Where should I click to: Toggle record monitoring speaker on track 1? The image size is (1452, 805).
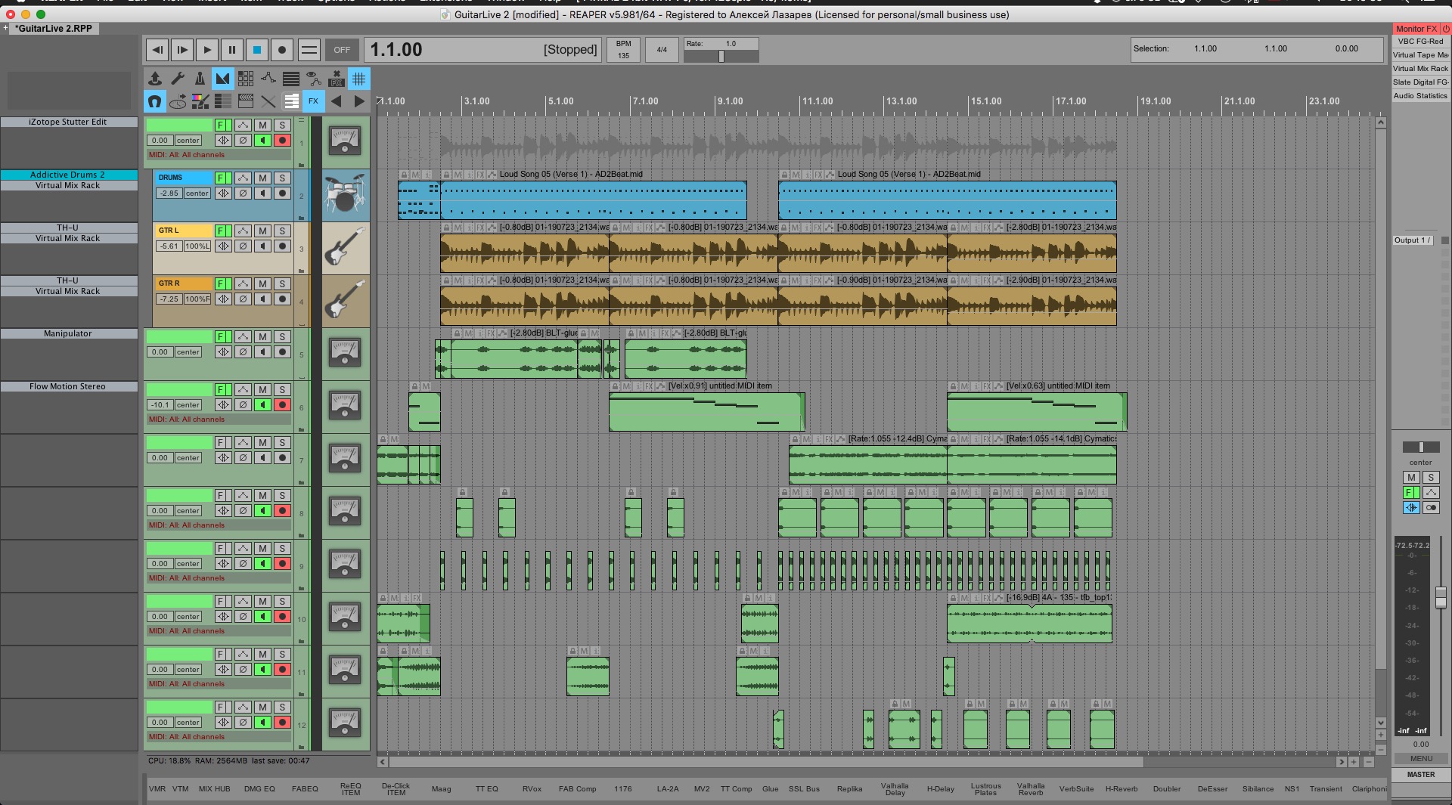click(262, 141)
